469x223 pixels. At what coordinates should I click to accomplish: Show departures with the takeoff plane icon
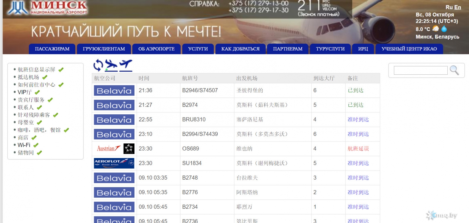[x=126, y=65]
